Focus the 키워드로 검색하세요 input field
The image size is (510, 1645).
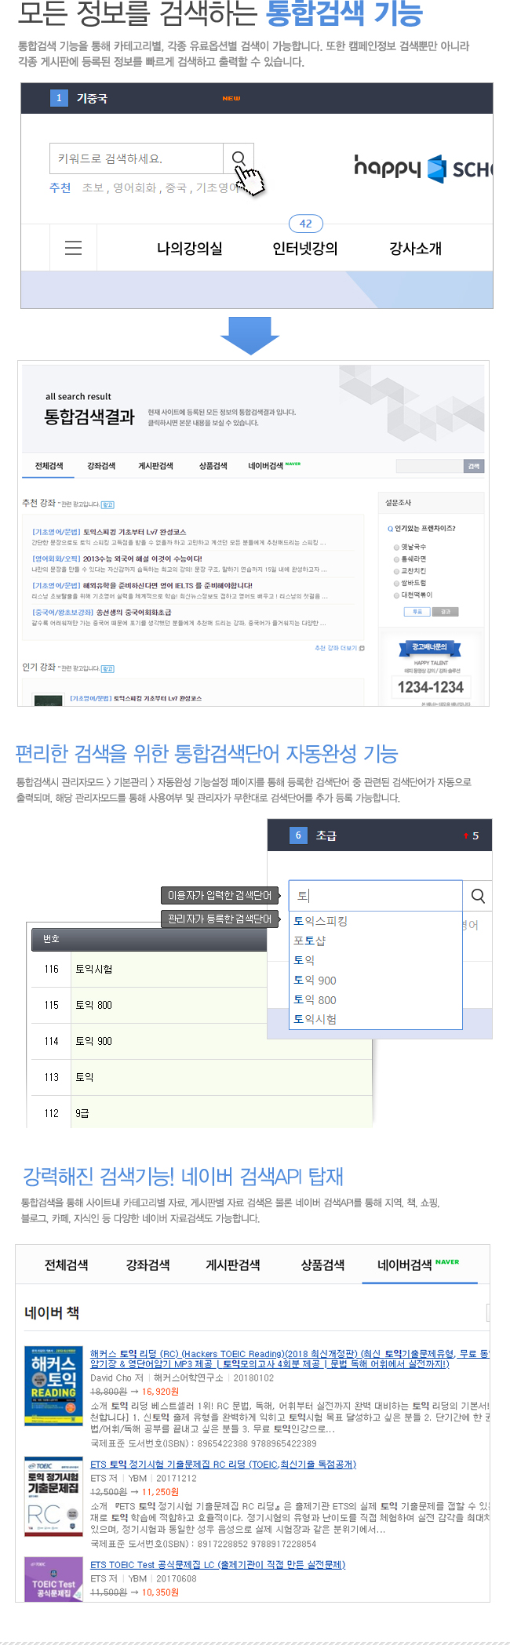pos(137,158)
